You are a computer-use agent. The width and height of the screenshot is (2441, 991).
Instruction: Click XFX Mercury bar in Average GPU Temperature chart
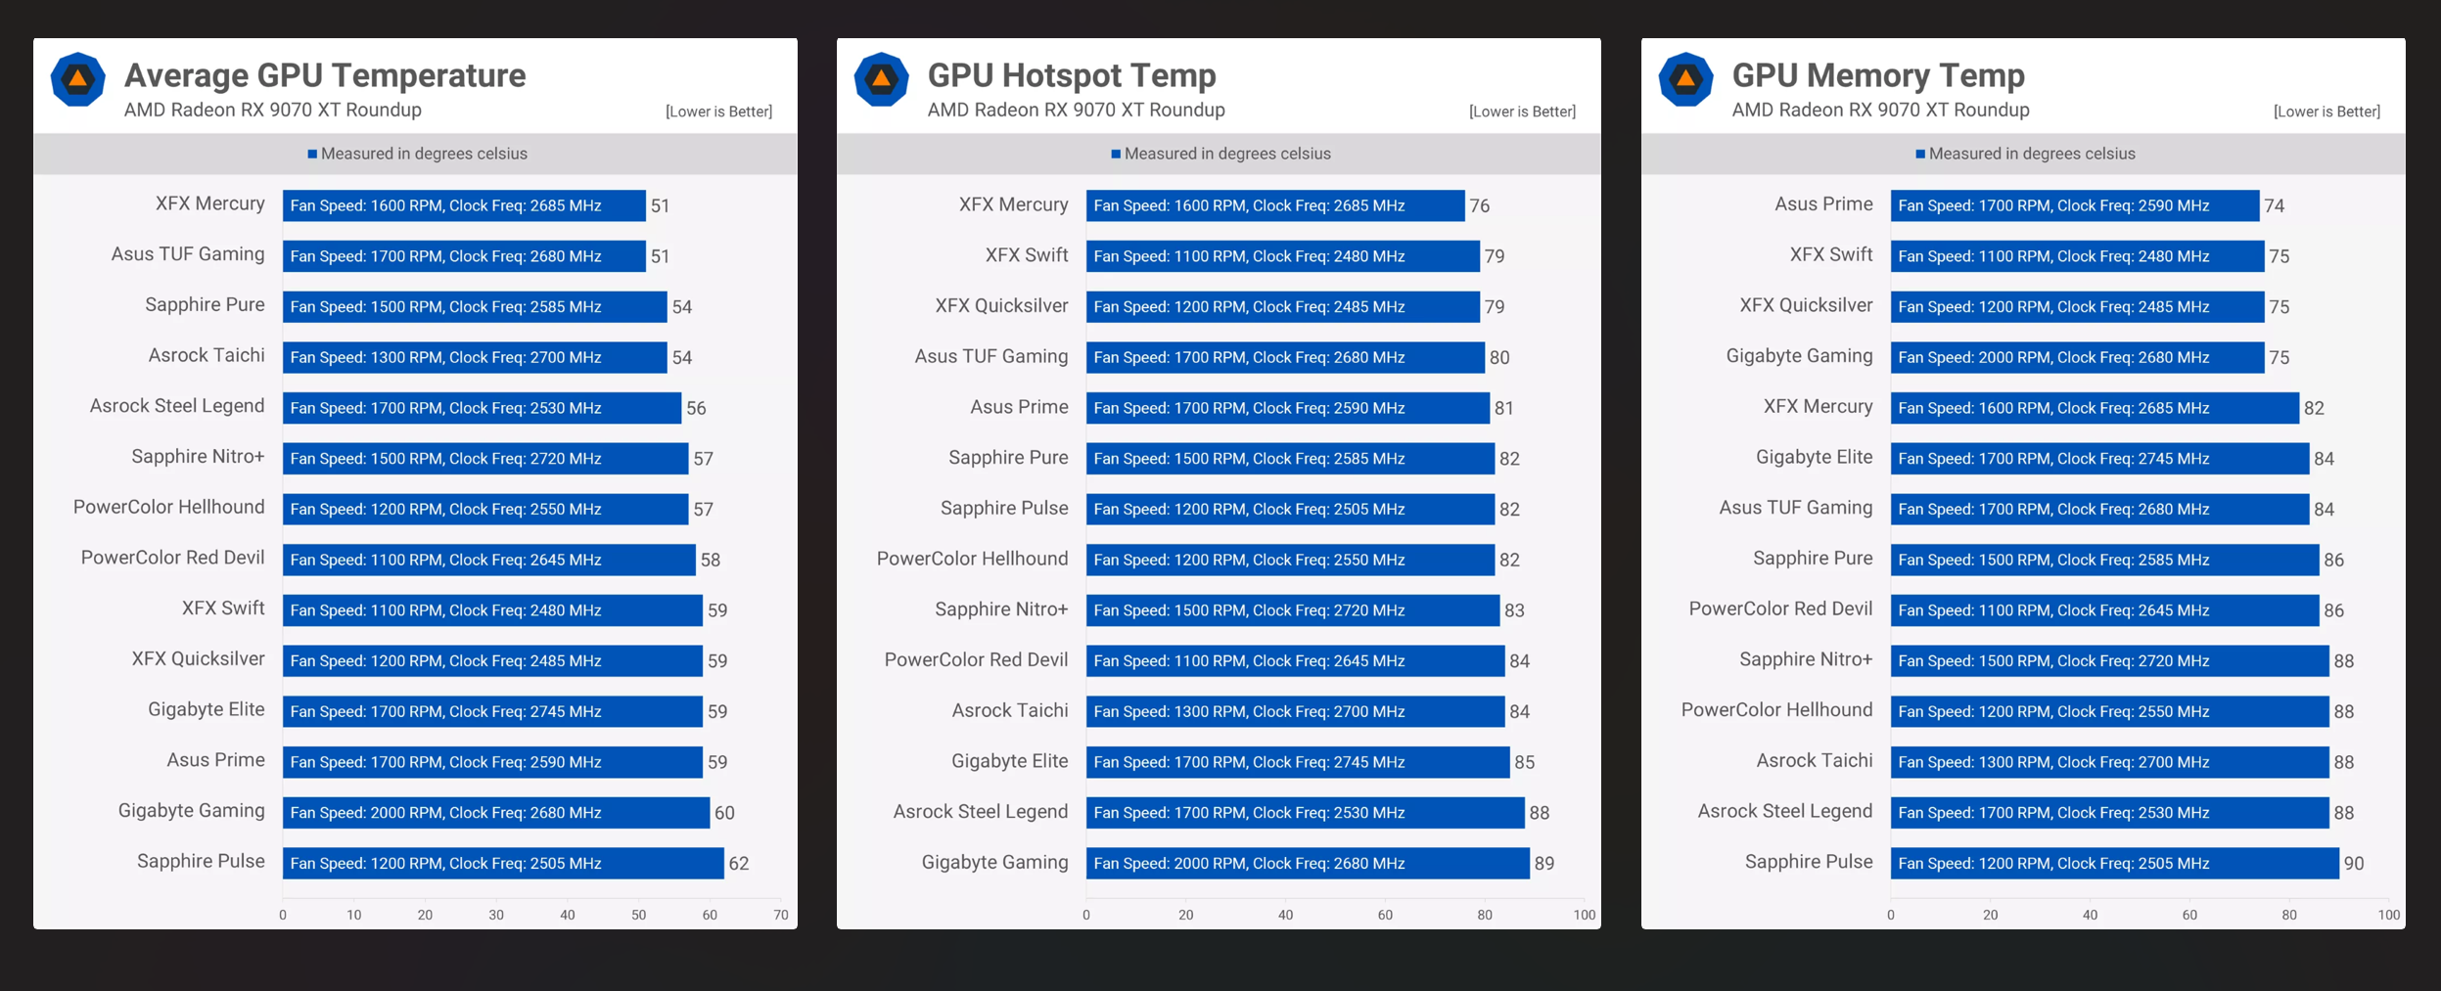click(x=464, y=205)
